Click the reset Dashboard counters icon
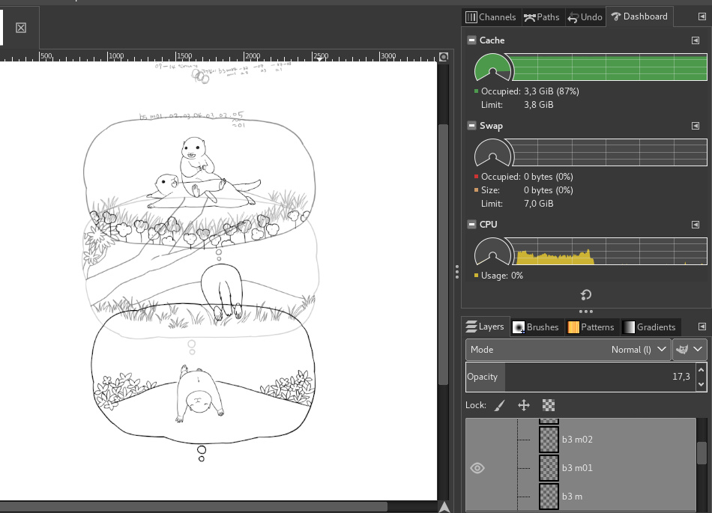 point(585,294)
